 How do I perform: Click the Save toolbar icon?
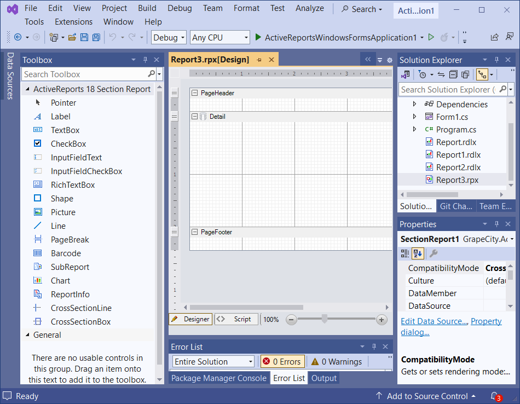pyautogui.click(x=84, y=37)
